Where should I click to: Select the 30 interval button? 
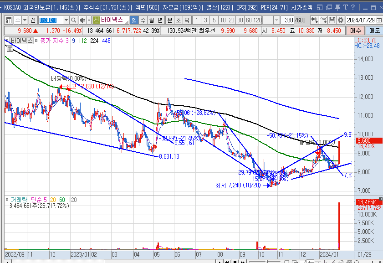240,20
